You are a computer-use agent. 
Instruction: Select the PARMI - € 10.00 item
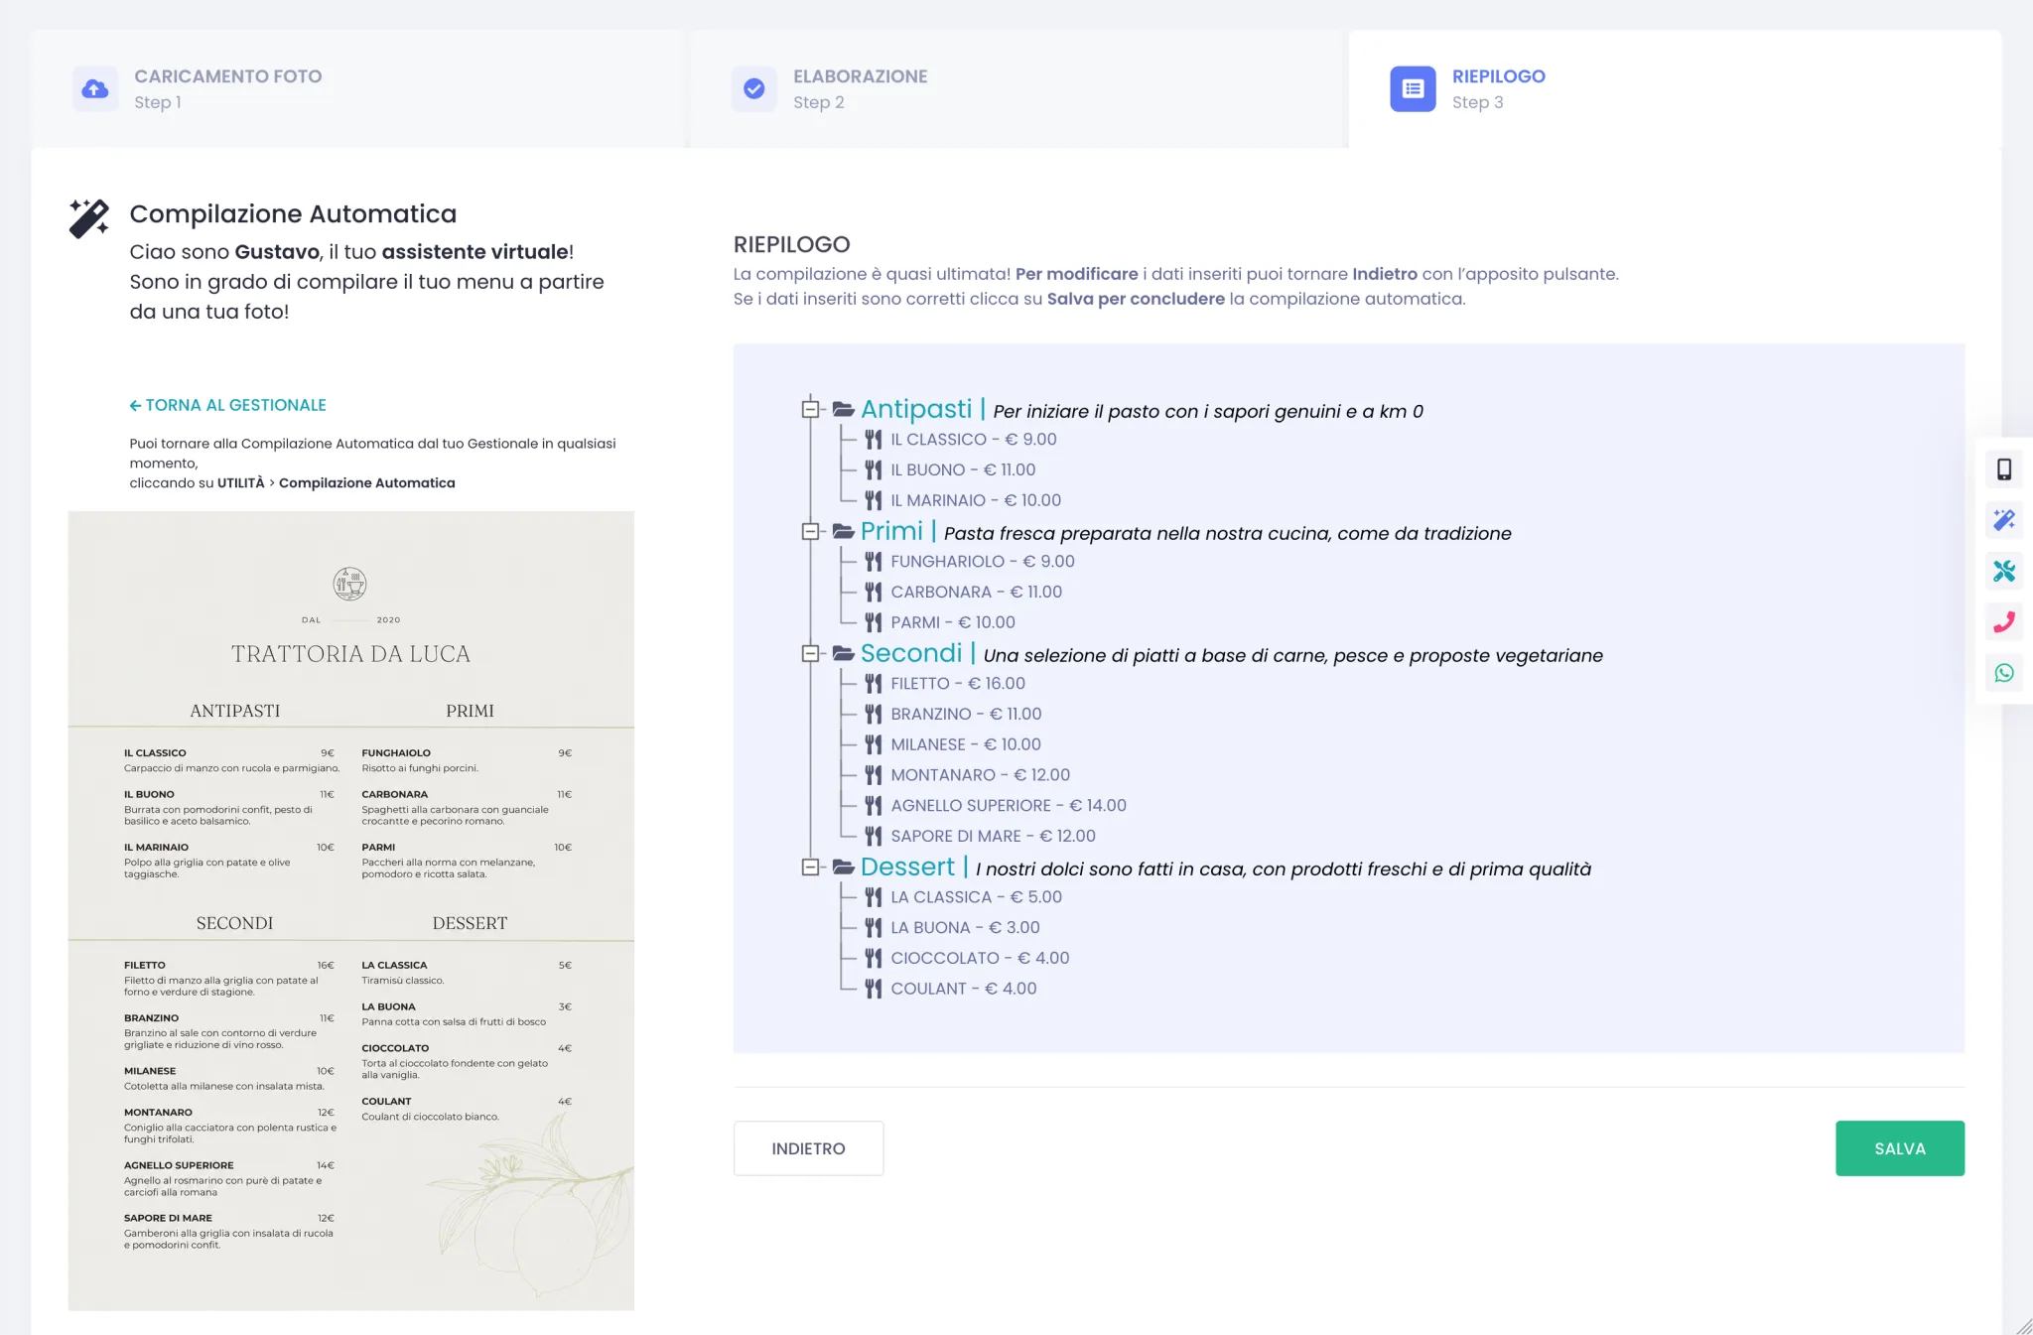coord(953,623)
